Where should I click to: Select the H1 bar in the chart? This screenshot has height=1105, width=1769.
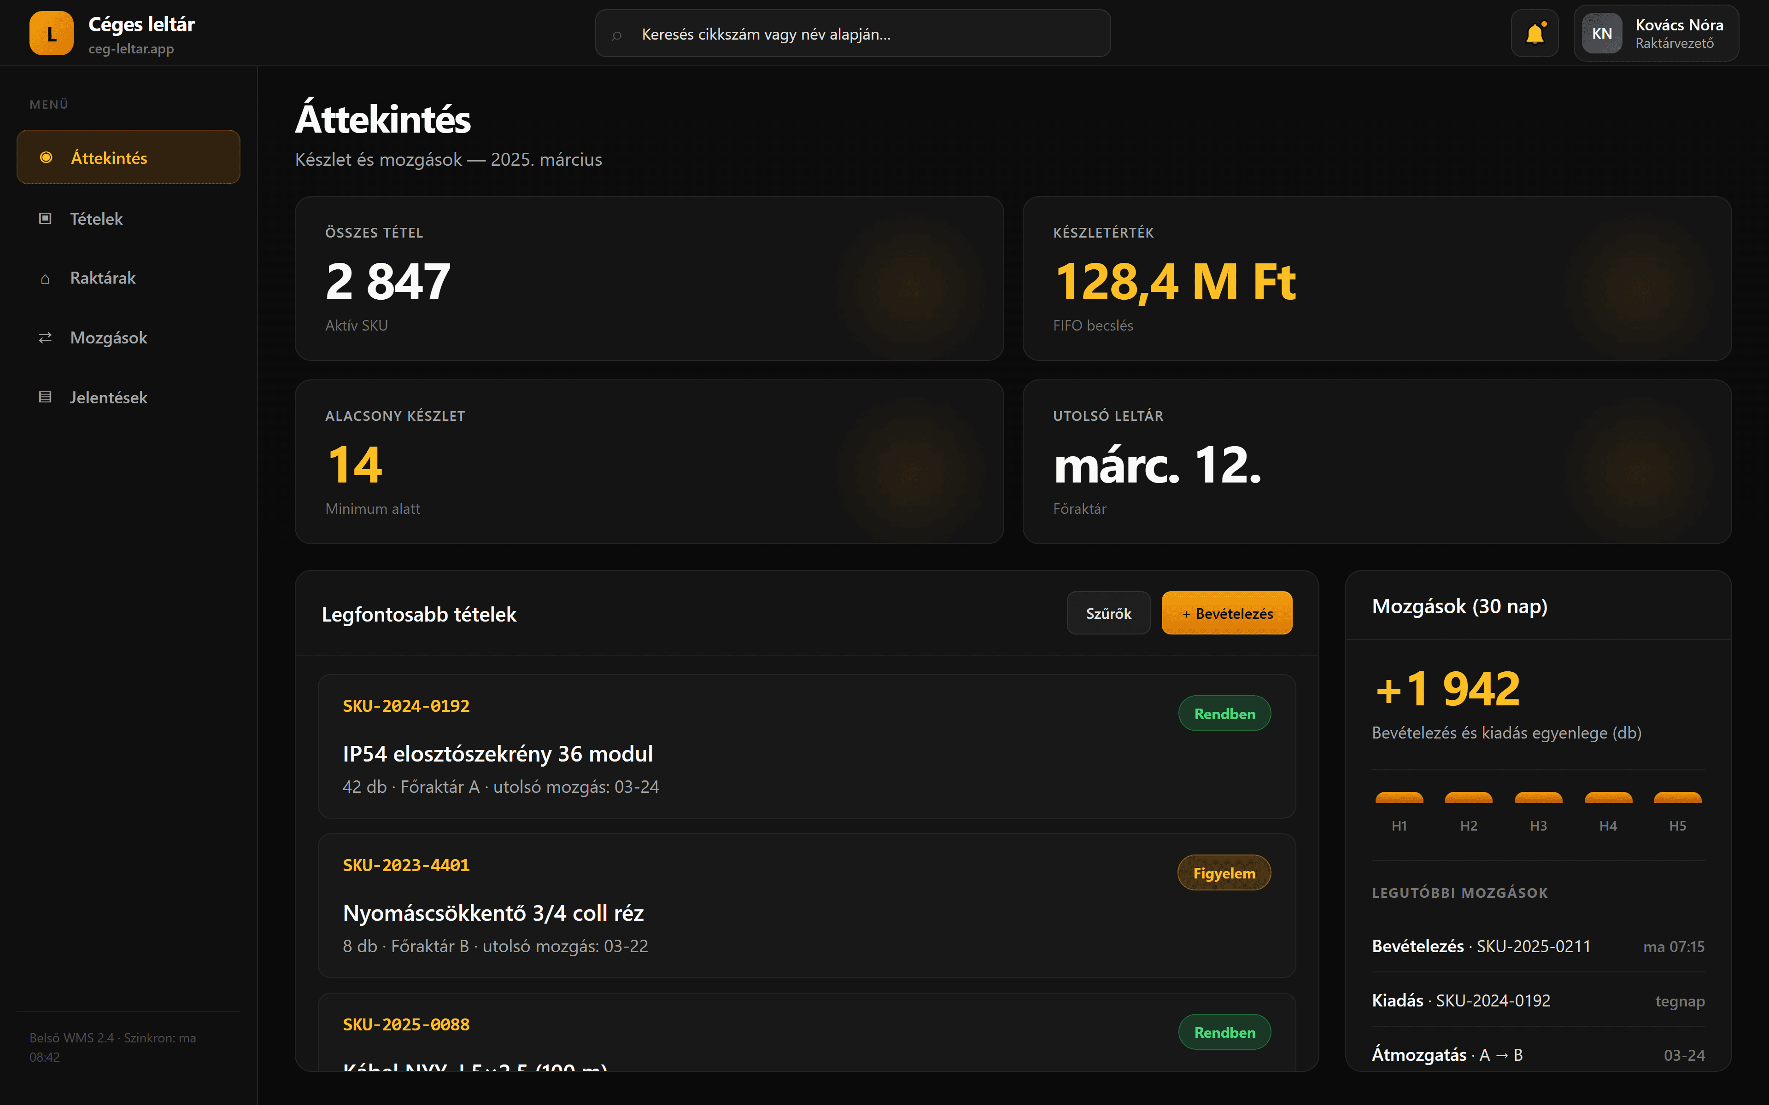click(x=1399, y=797)
